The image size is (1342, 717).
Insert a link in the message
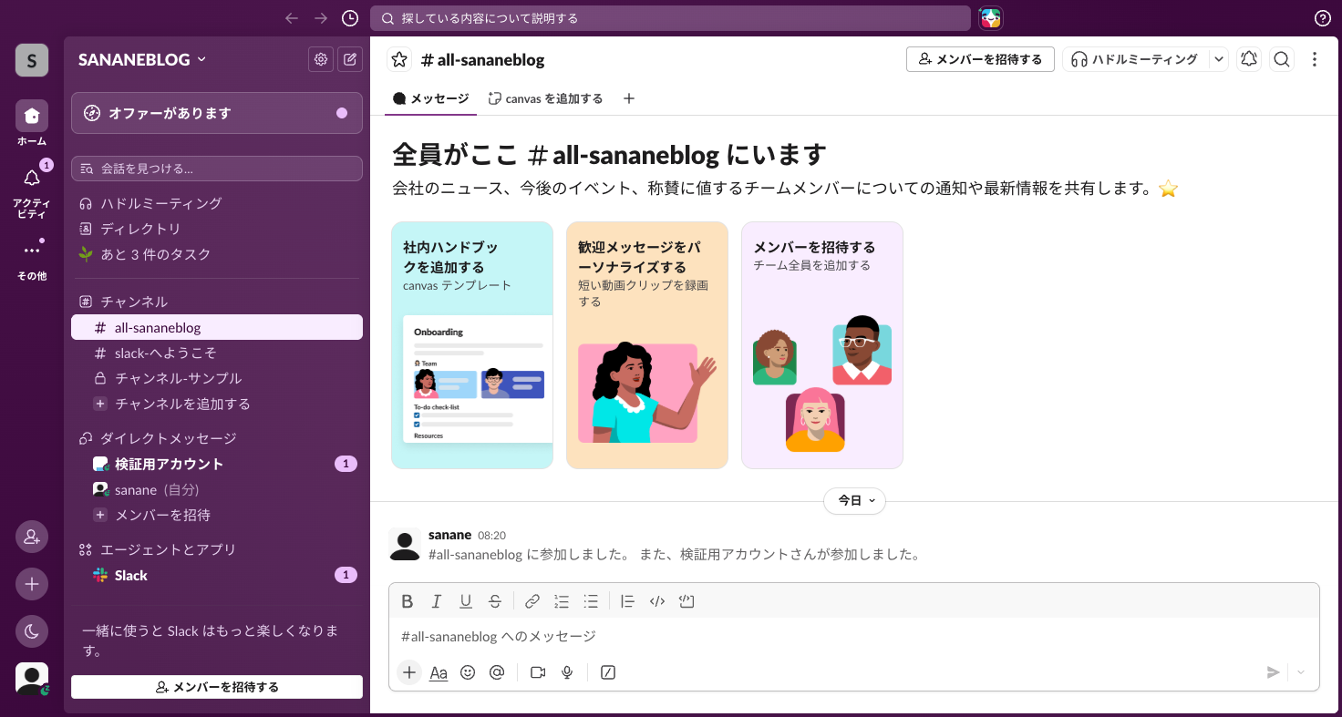point(532,601)
